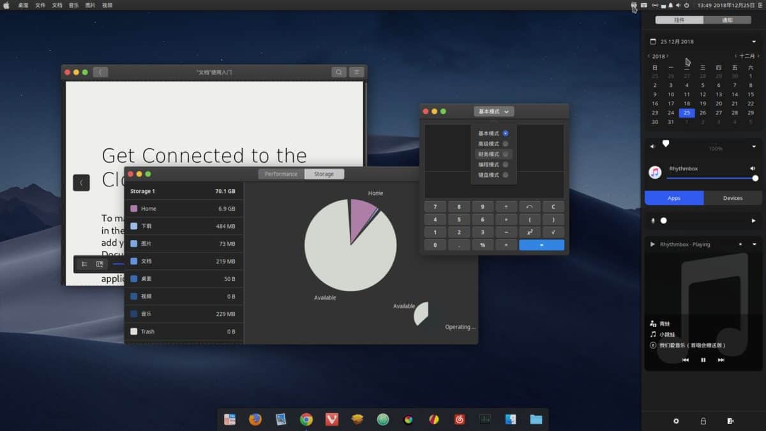Open Chrome from the dock
This screenshot has height=431, width=766.
pos(306,420)
